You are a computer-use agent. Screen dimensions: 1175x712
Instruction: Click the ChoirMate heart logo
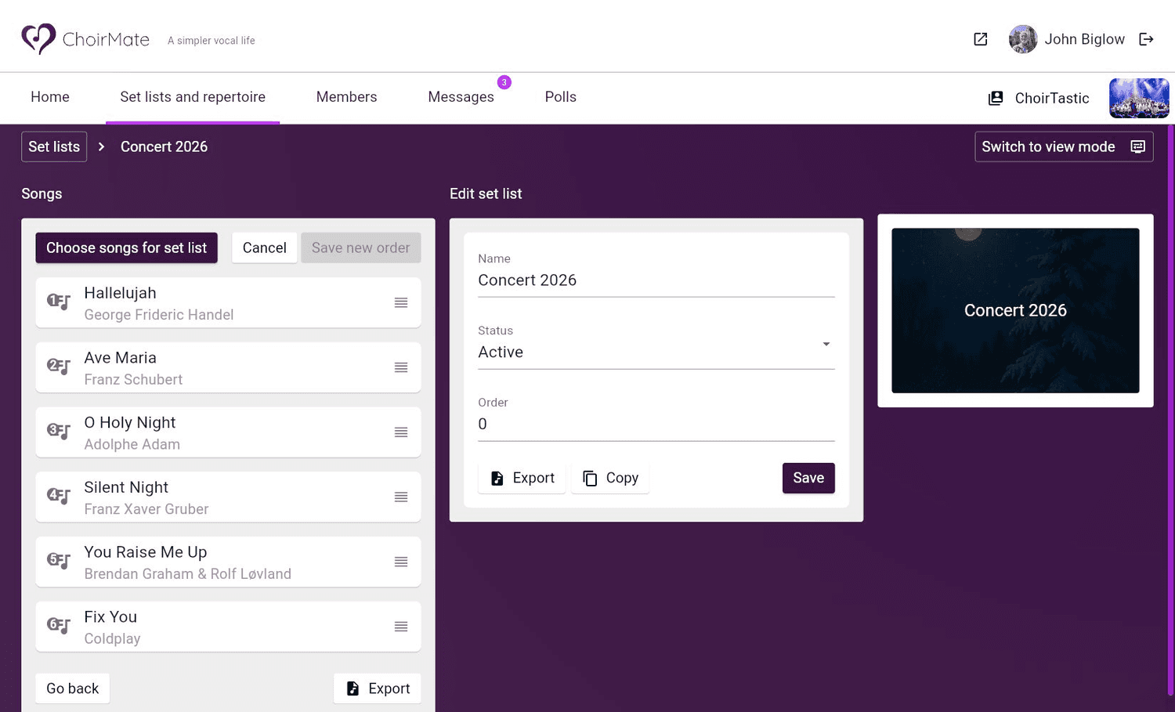pyautogui.click(x=38, y=38)
